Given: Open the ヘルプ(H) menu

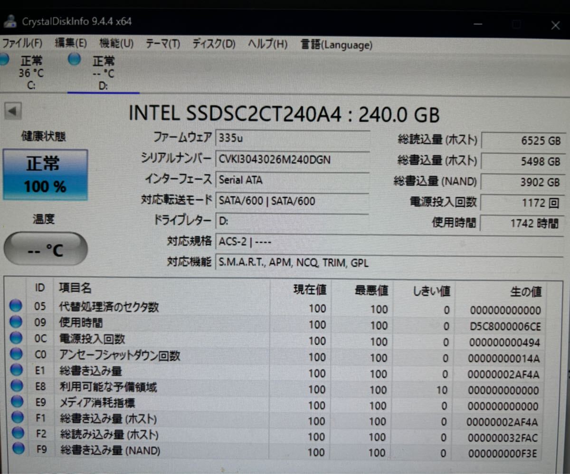Looking at the screenshot, I should [x=267, y=45].
